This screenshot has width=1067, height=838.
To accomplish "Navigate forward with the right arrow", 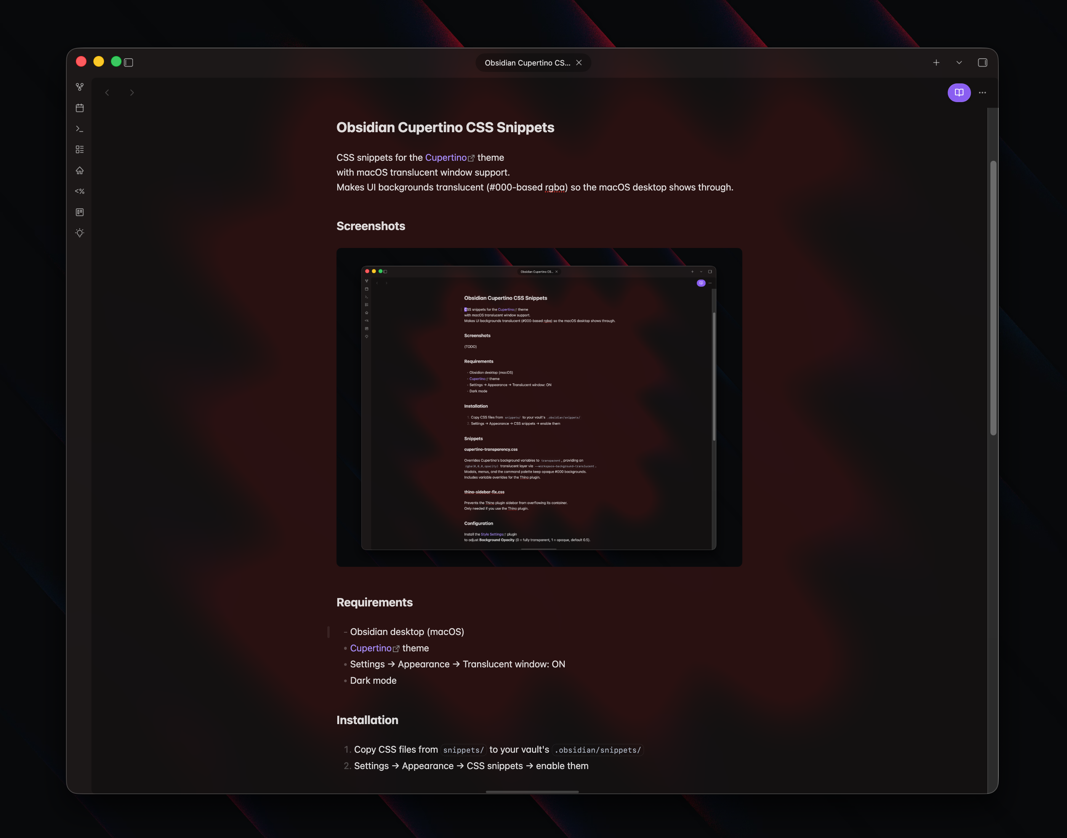I will click(x=131, y=93).
